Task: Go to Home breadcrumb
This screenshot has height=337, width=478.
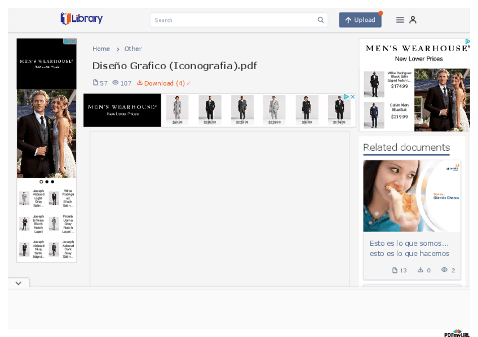Action: click(x=101, y=49)
